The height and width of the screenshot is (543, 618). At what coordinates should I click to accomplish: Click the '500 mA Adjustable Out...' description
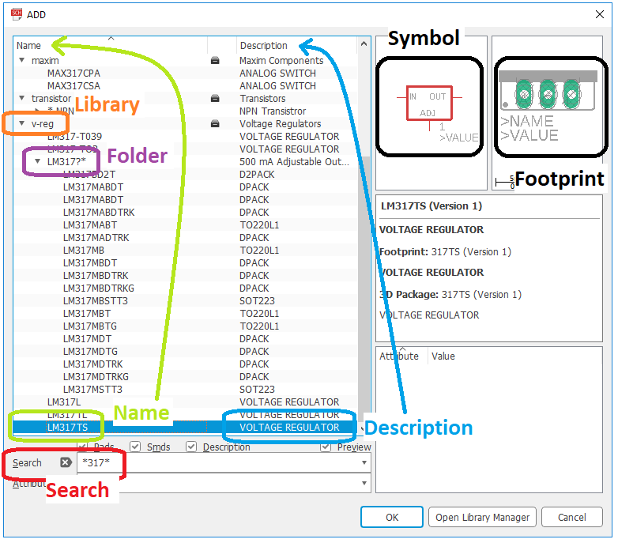294,161
